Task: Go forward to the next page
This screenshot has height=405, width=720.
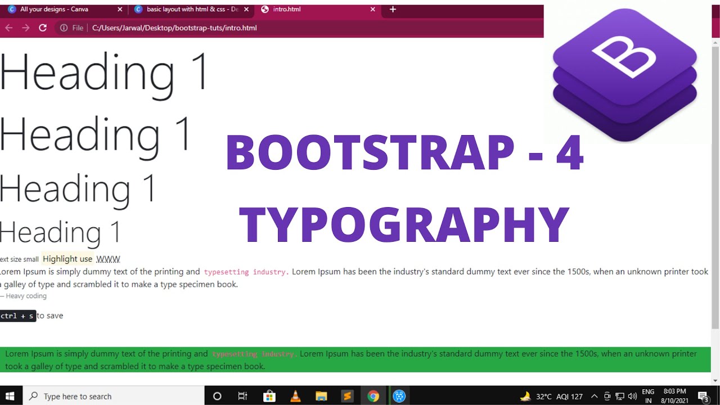Action: pos(26,28)
